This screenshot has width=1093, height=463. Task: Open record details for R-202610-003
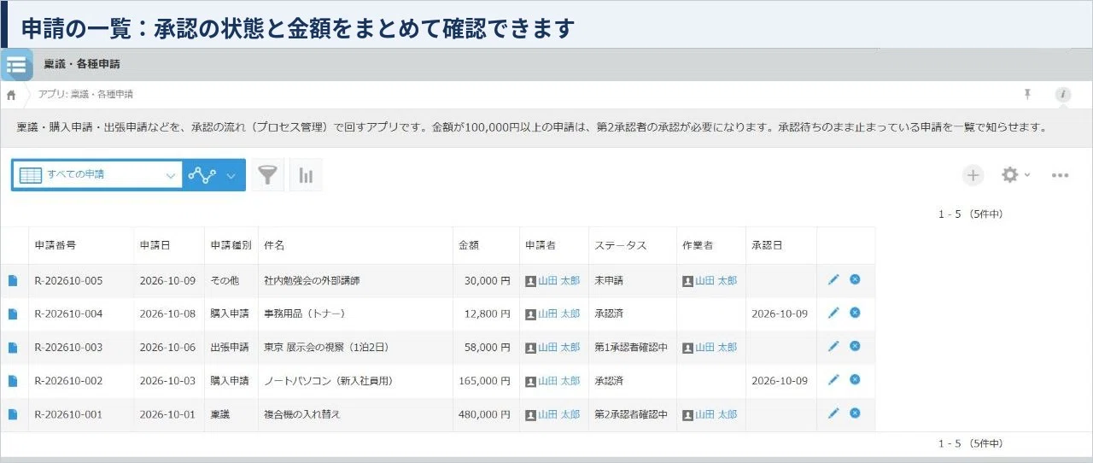[x=13, y=347]
